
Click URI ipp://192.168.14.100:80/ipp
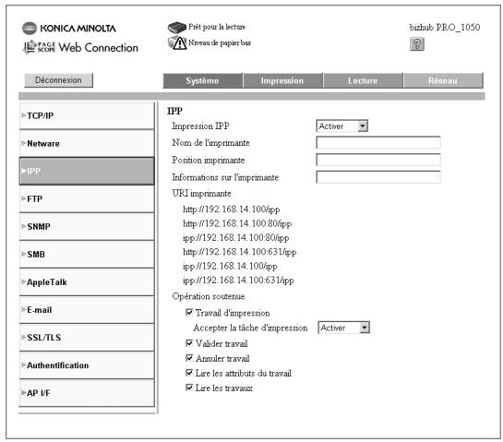click(235, 238)
